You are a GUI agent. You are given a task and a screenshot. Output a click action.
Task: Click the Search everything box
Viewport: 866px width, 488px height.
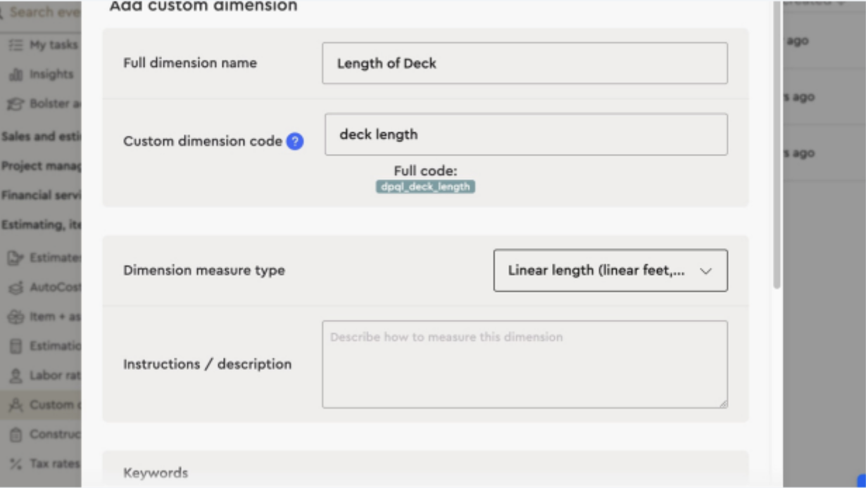(41, 12)
